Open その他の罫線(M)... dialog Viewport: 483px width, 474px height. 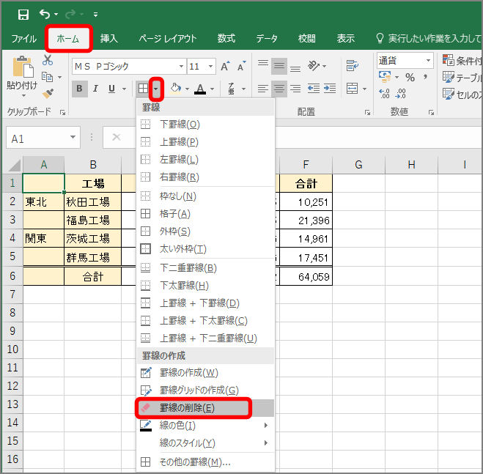click(205, 462)
